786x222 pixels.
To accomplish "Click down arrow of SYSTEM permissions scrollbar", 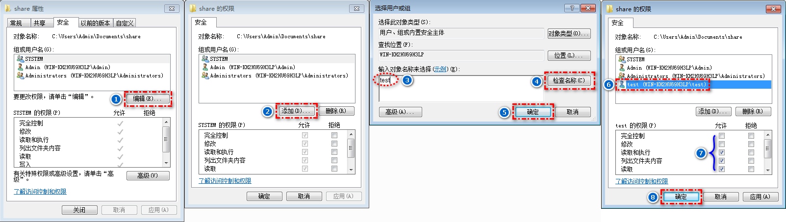I will 166,163.
